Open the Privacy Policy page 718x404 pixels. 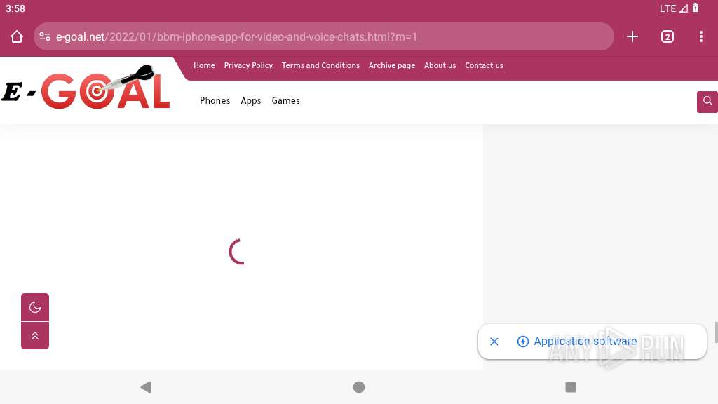(248, 65)
